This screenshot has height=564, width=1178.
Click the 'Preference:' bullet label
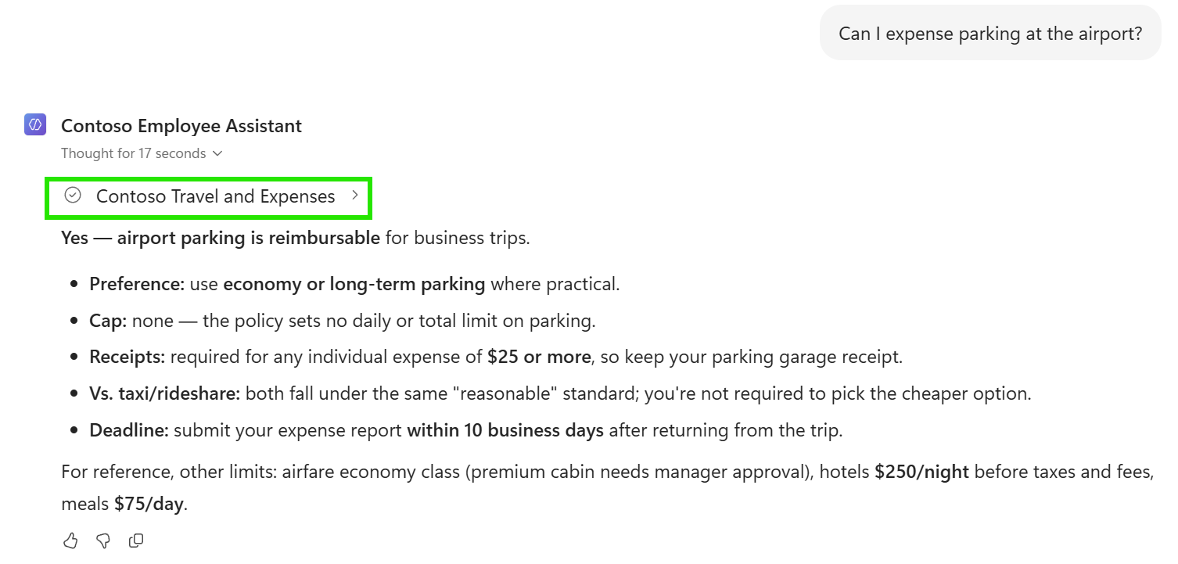click(x=137, y=284)
